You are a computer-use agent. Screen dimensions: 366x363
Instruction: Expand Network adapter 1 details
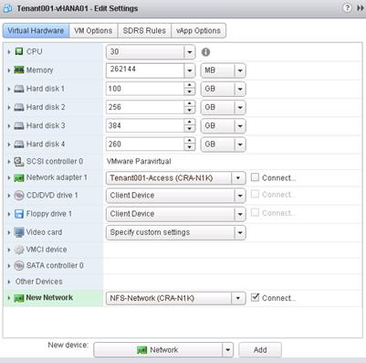pos(9,178)
